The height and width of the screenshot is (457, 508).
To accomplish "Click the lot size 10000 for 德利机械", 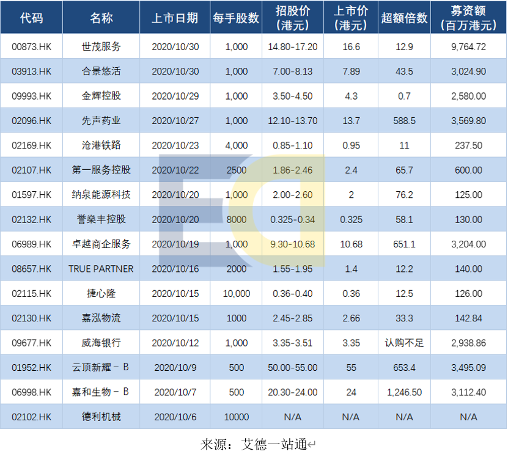I will [x=236, y=417].
